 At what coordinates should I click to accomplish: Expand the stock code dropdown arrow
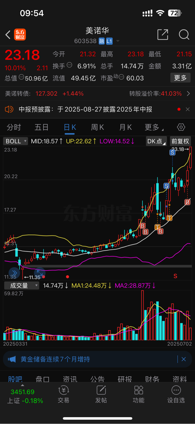point(118,41)
